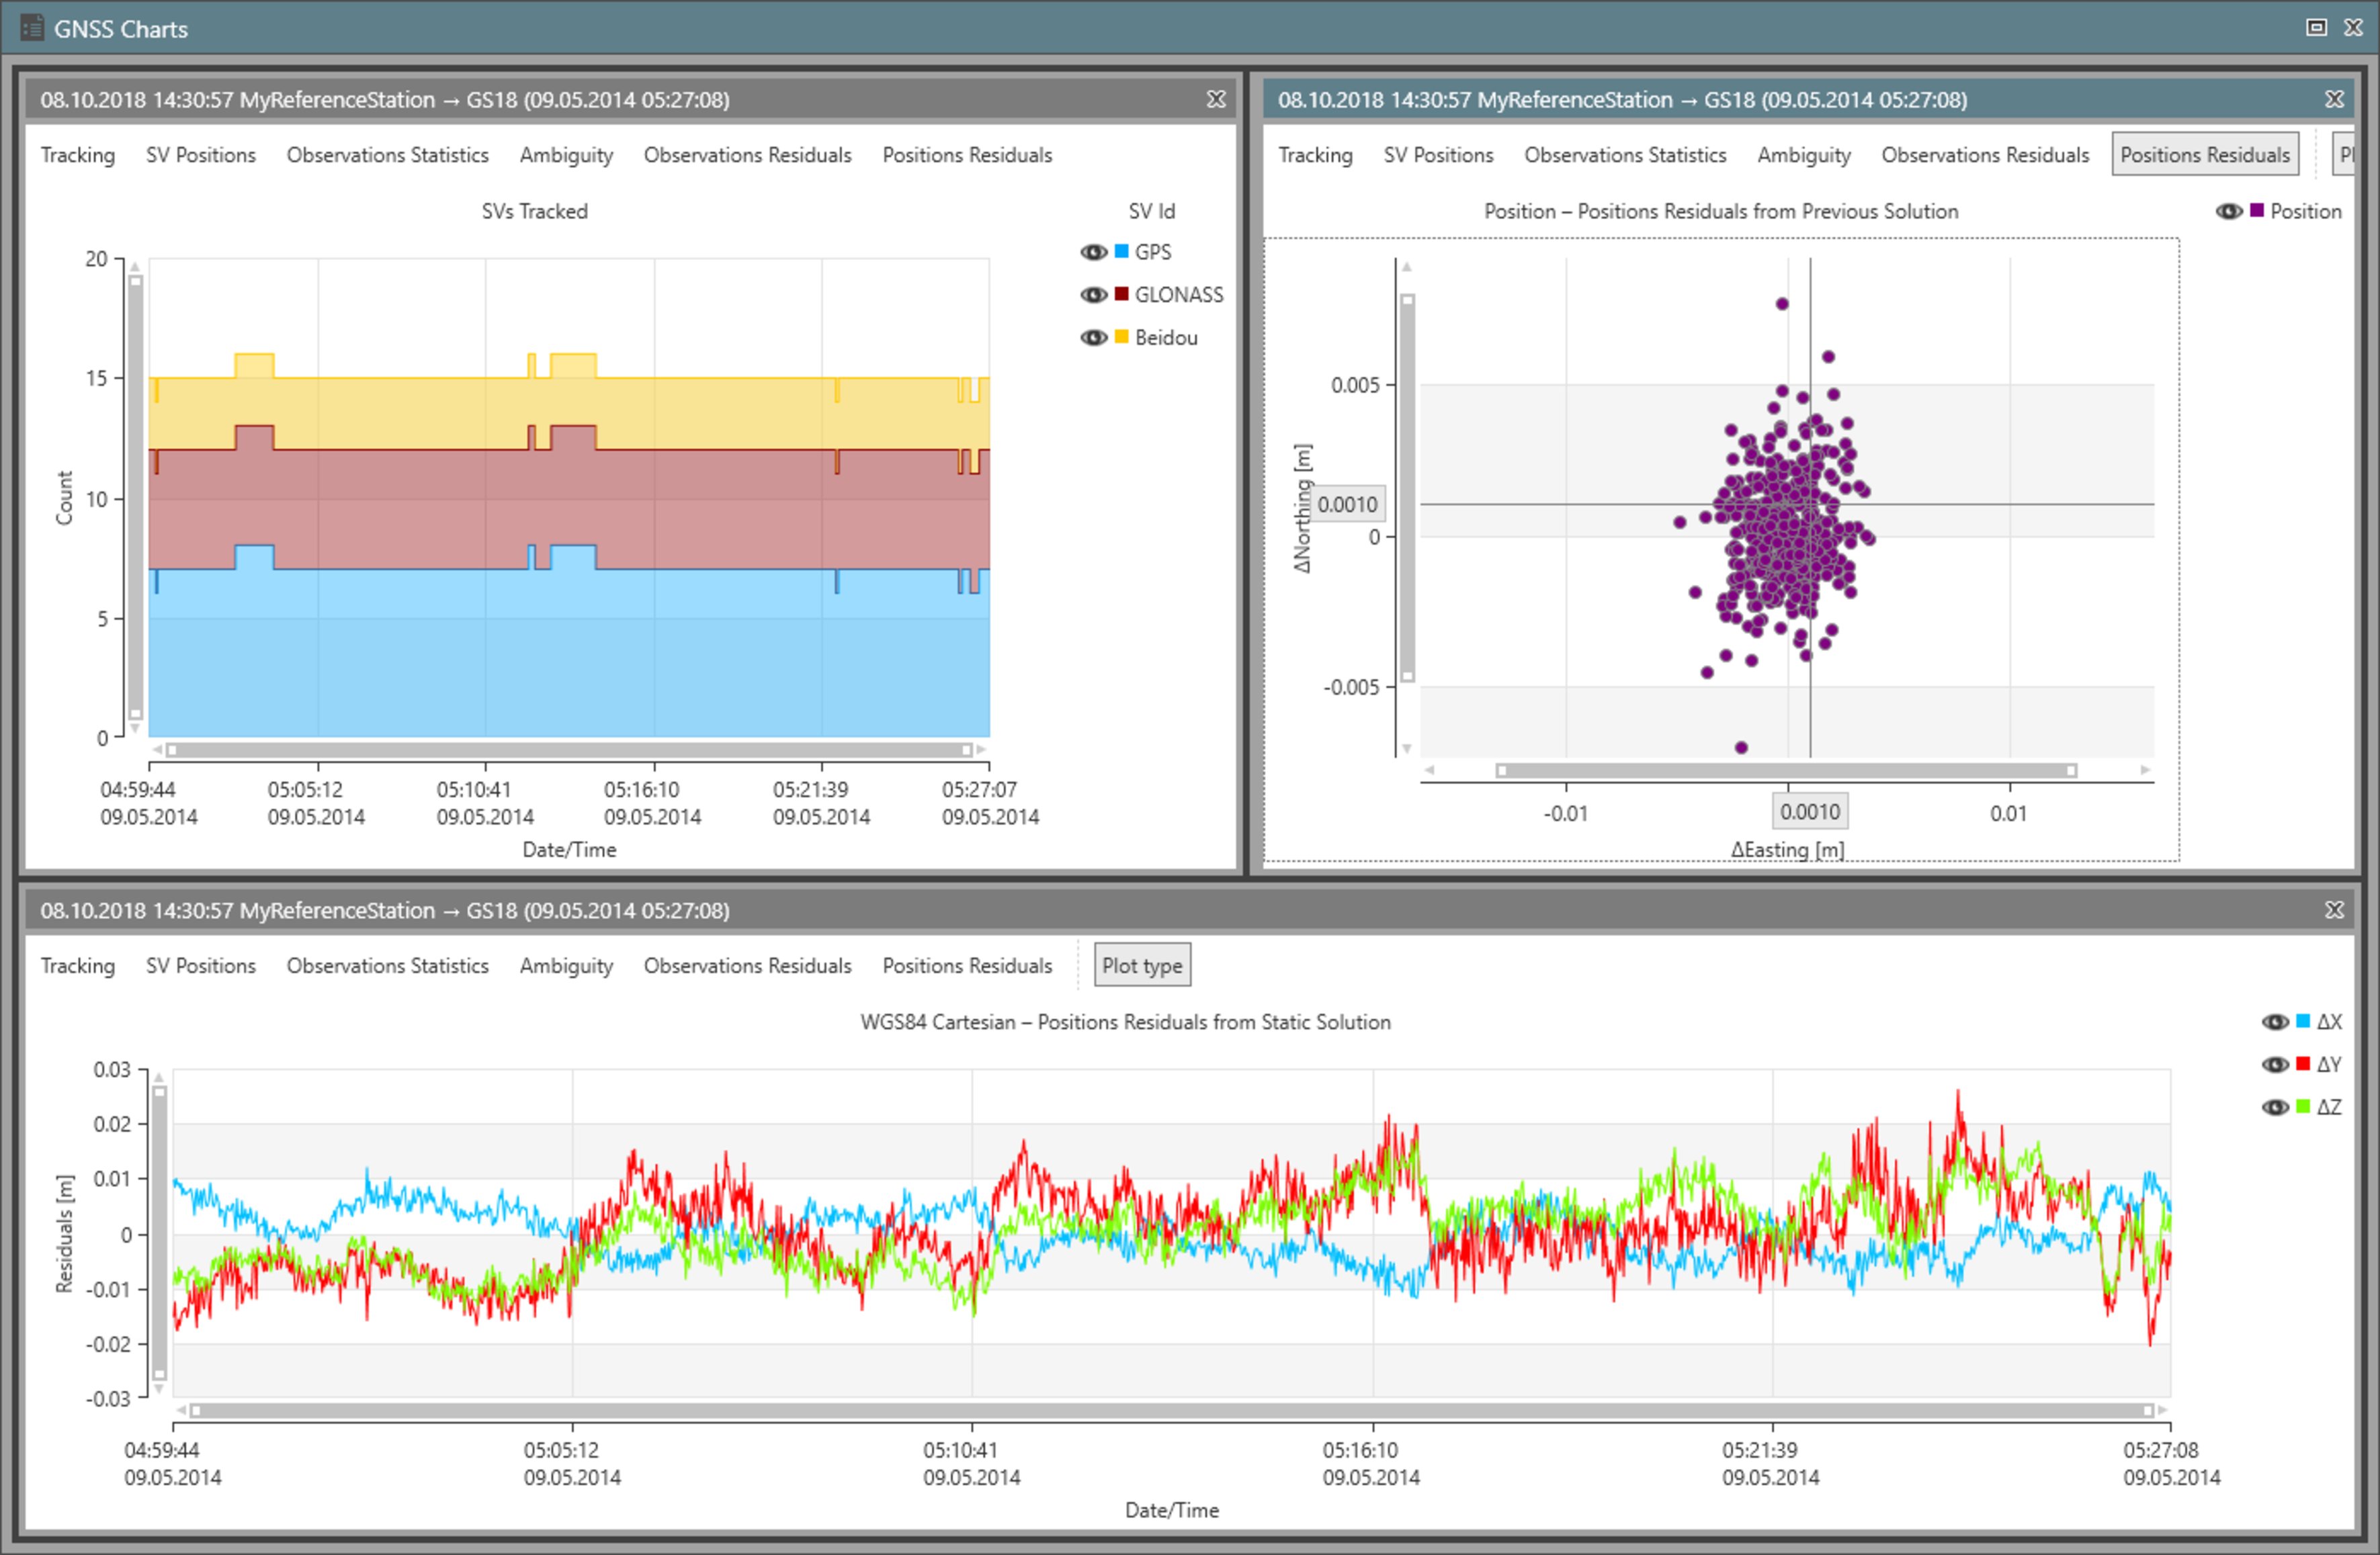Open Observations Statistics tab in top-left chart
The height and width of the screenshot is (1555, 2380).
click(388, 155)
